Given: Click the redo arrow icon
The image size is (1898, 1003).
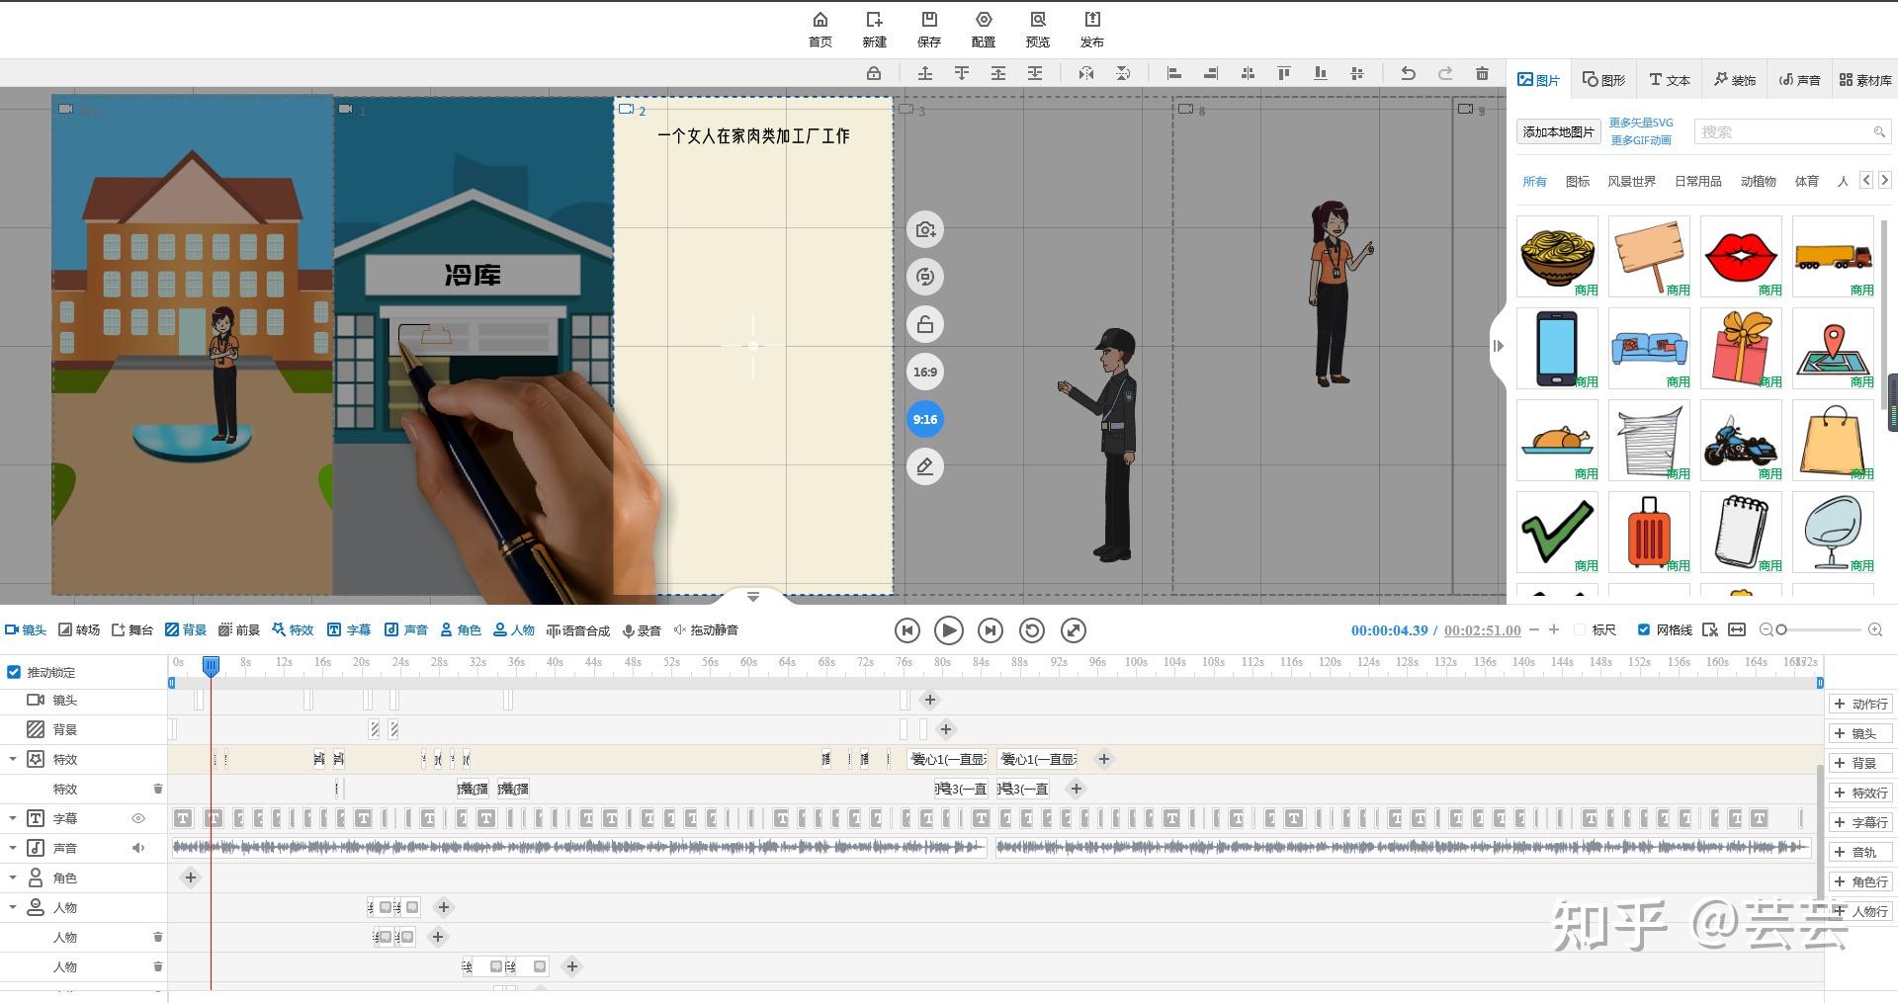Looking at the screenshot, I should pos(1444,73).
